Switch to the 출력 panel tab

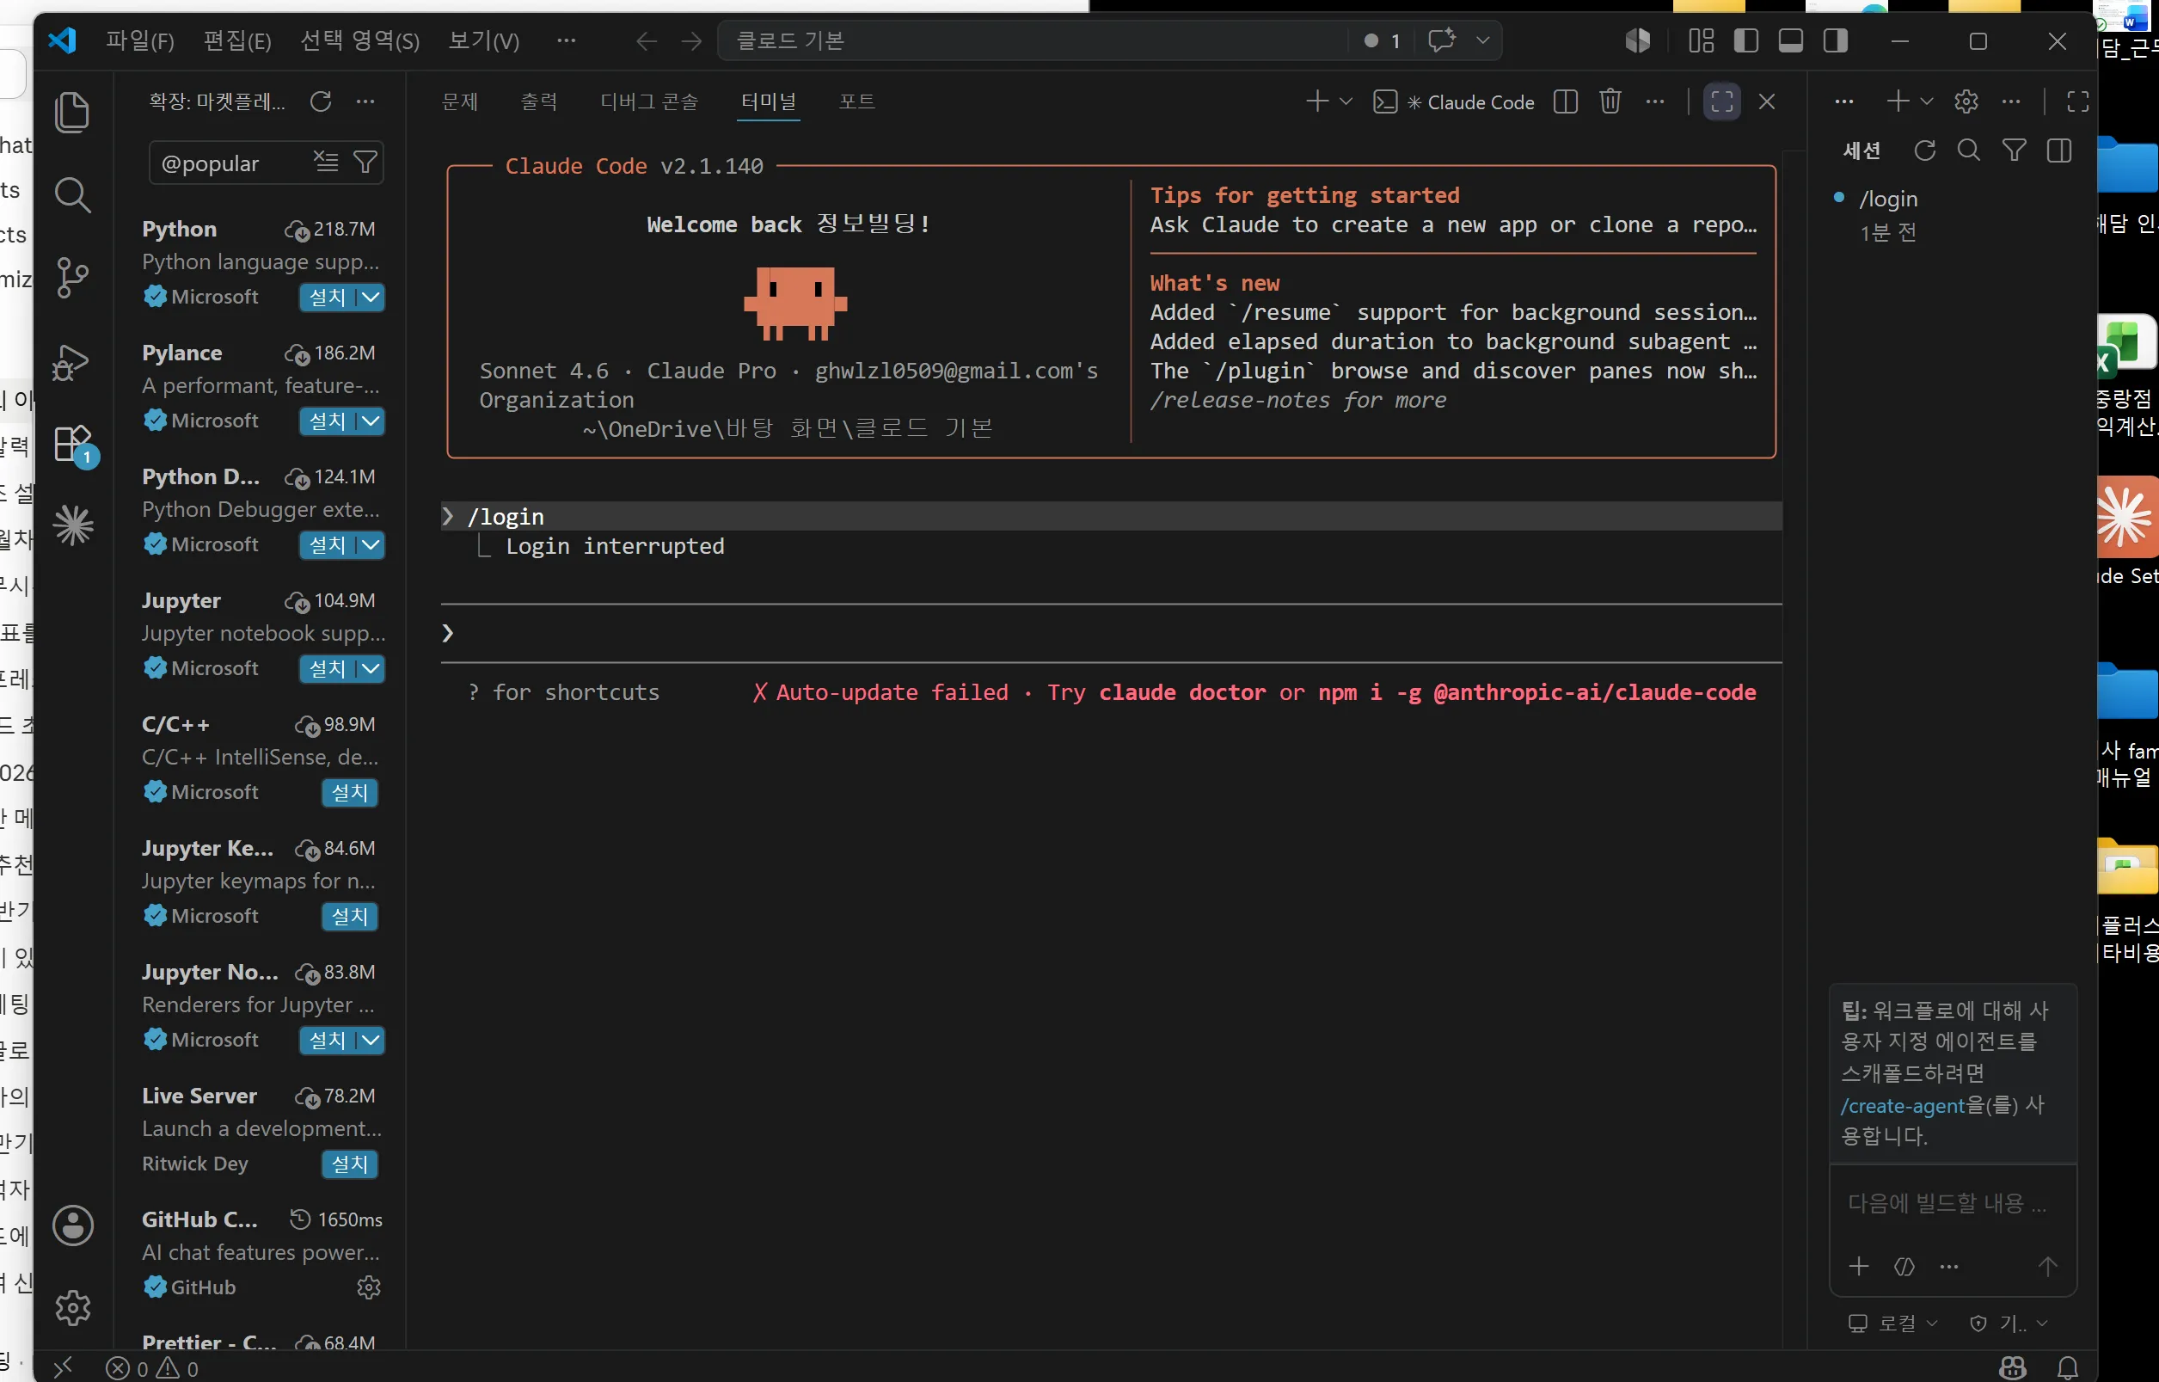click(x=539, y=101)
